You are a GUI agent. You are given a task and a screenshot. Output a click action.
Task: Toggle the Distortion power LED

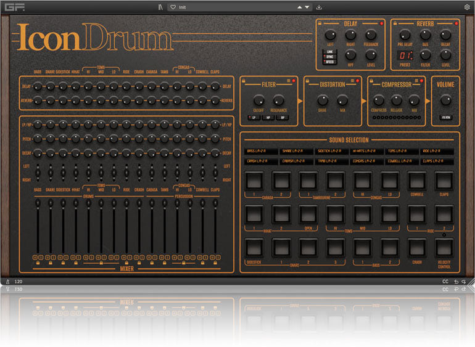357,81
